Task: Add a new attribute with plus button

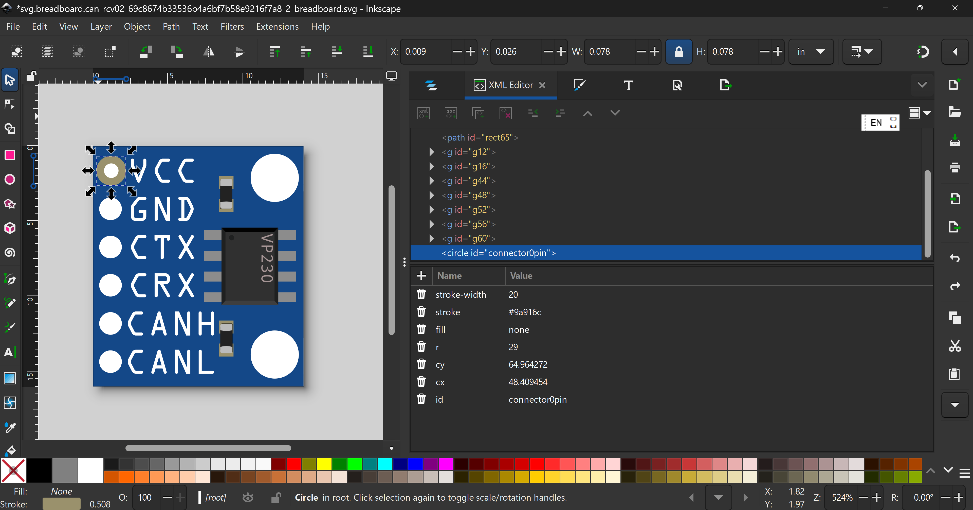Action: pyautogui.click(x=421, y=276)
